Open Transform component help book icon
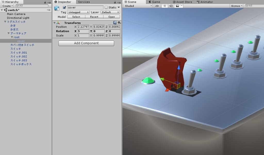Viewport: 264px width, 155px height. pyautogui.click(x=115, y=23)
